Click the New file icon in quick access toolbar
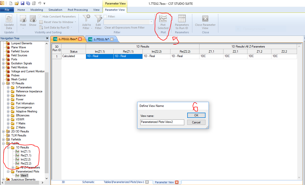The image size is (305, 185). pyautogui.click(x=11, y=3)
